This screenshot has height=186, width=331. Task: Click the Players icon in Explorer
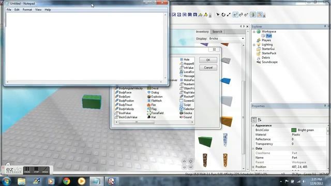[259, 40]
